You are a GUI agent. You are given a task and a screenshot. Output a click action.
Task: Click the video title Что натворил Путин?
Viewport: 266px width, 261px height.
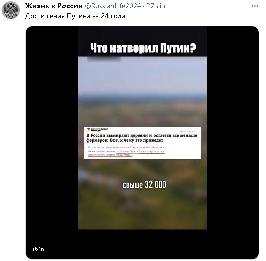click(143, 48)
